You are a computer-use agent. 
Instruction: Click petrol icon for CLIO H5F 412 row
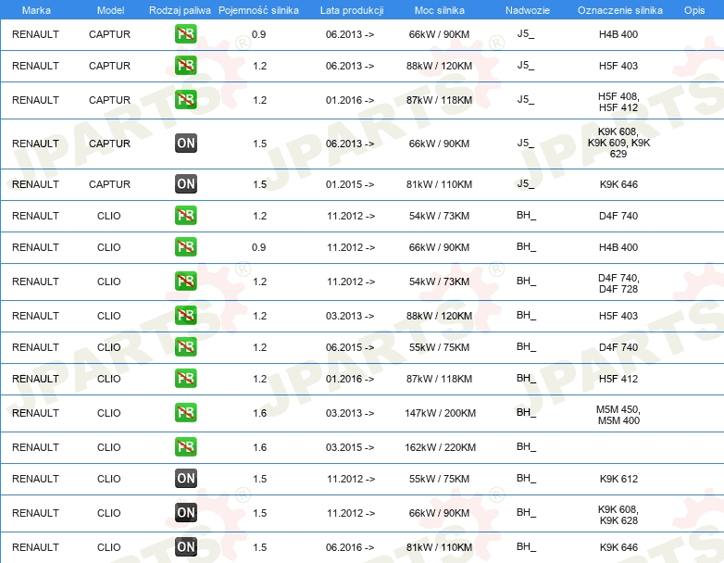(185, 378)
